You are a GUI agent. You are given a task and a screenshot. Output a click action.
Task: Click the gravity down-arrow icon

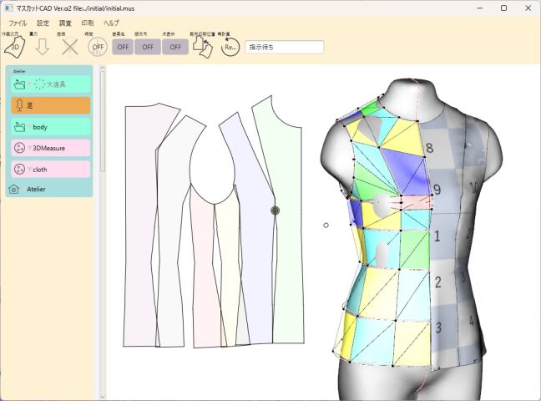(42, 47)
